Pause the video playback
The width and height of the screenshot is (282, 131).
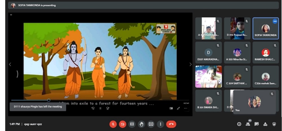coord(100,108)
